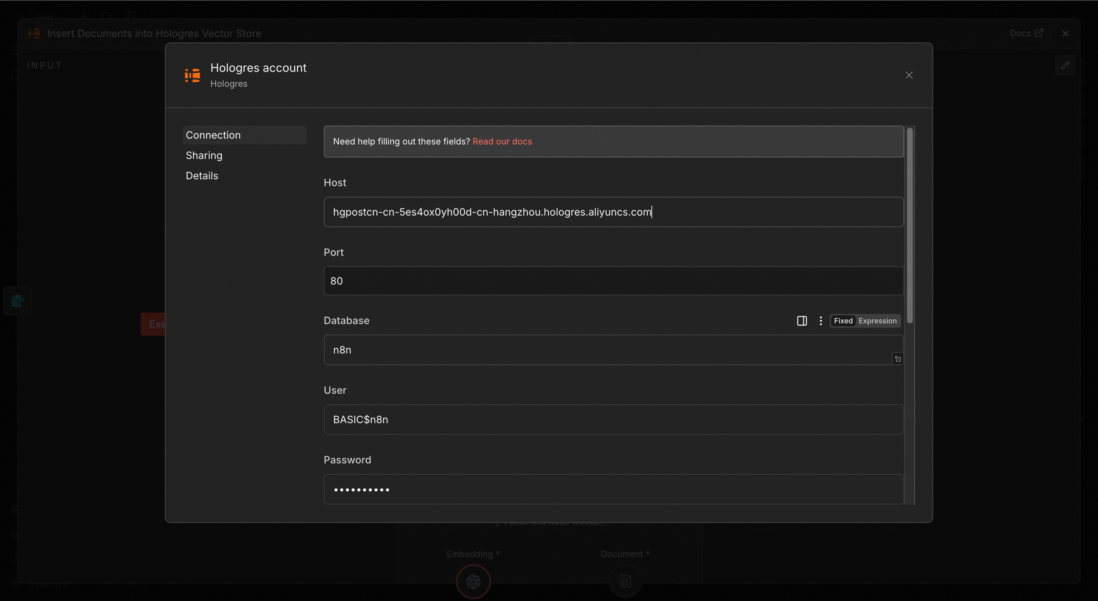Click the Hologres logo icon in dialog header
Viewport: 1098px width, 601px height.
pos(192,75)
